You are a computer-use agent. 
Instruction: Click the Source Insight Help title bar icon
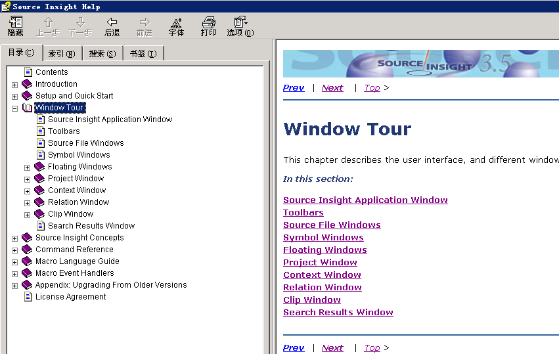click(6, 7)
